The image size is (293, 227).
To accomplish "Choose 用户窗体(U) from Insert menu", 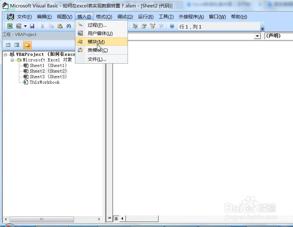I will pos(101,33).
